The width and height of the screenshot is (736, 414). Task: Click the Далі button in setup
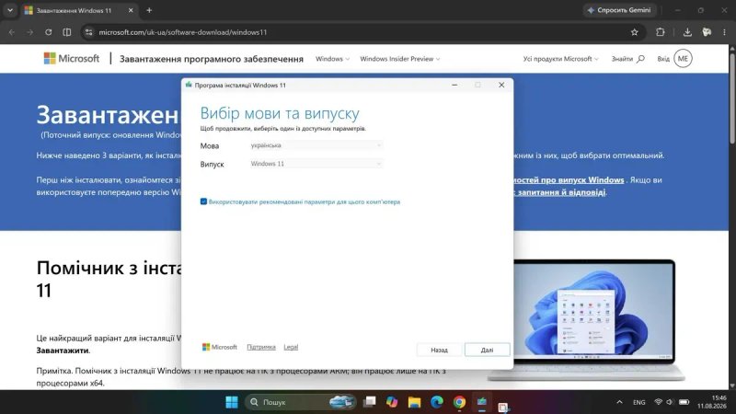(487, 350)
